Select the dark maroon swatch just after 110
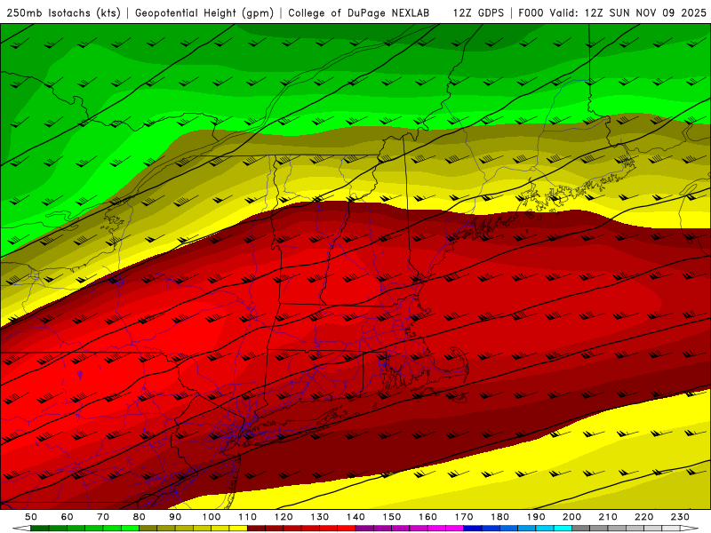The width and height of the screenshot is (711, 533). (257, 528)
